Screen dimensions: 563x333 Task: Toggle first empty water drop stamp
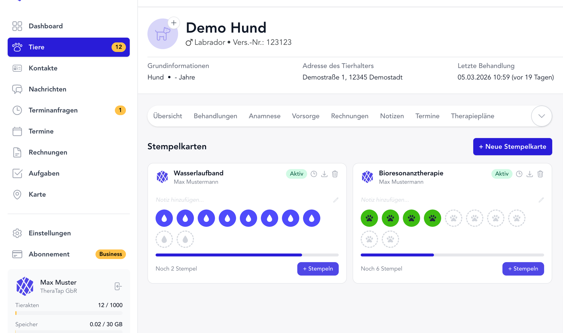tap(164, 239)
